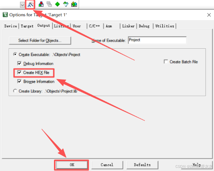Click the green diamond Manage Run-Time Environment icon

click(58, 4)
